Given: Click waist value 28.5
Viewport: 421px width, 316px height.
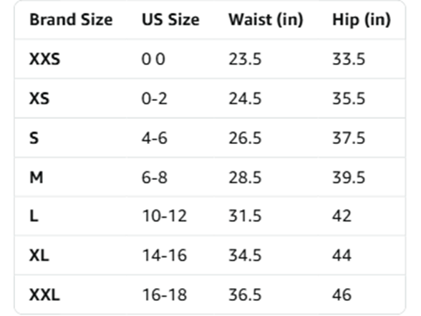Looking at the screenshot, I should click(245, 178).
